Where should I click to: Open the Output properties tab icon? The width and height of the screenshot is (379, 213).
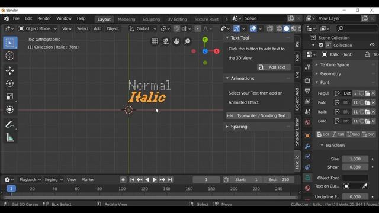click(307, 91)
